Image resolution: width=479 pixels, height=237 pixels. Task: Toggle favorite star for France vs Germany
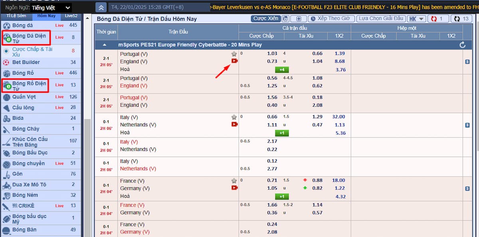[x=234, y=180]
